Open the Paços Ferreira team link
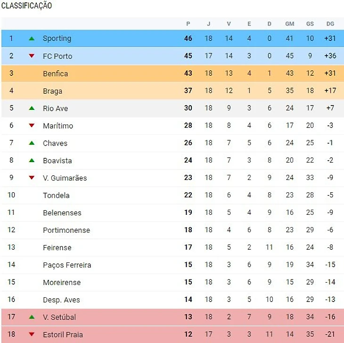The image size is (344, 343). click(67, 265)
